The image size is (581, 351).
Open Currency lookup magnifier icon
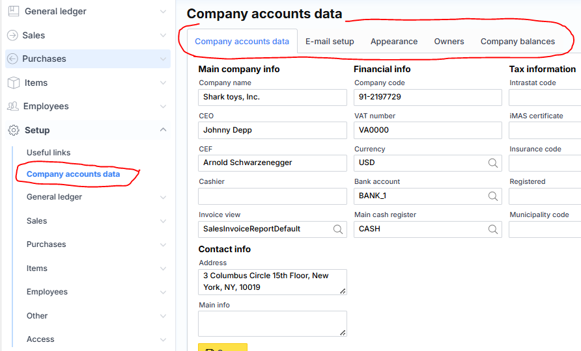coord(493,163)
